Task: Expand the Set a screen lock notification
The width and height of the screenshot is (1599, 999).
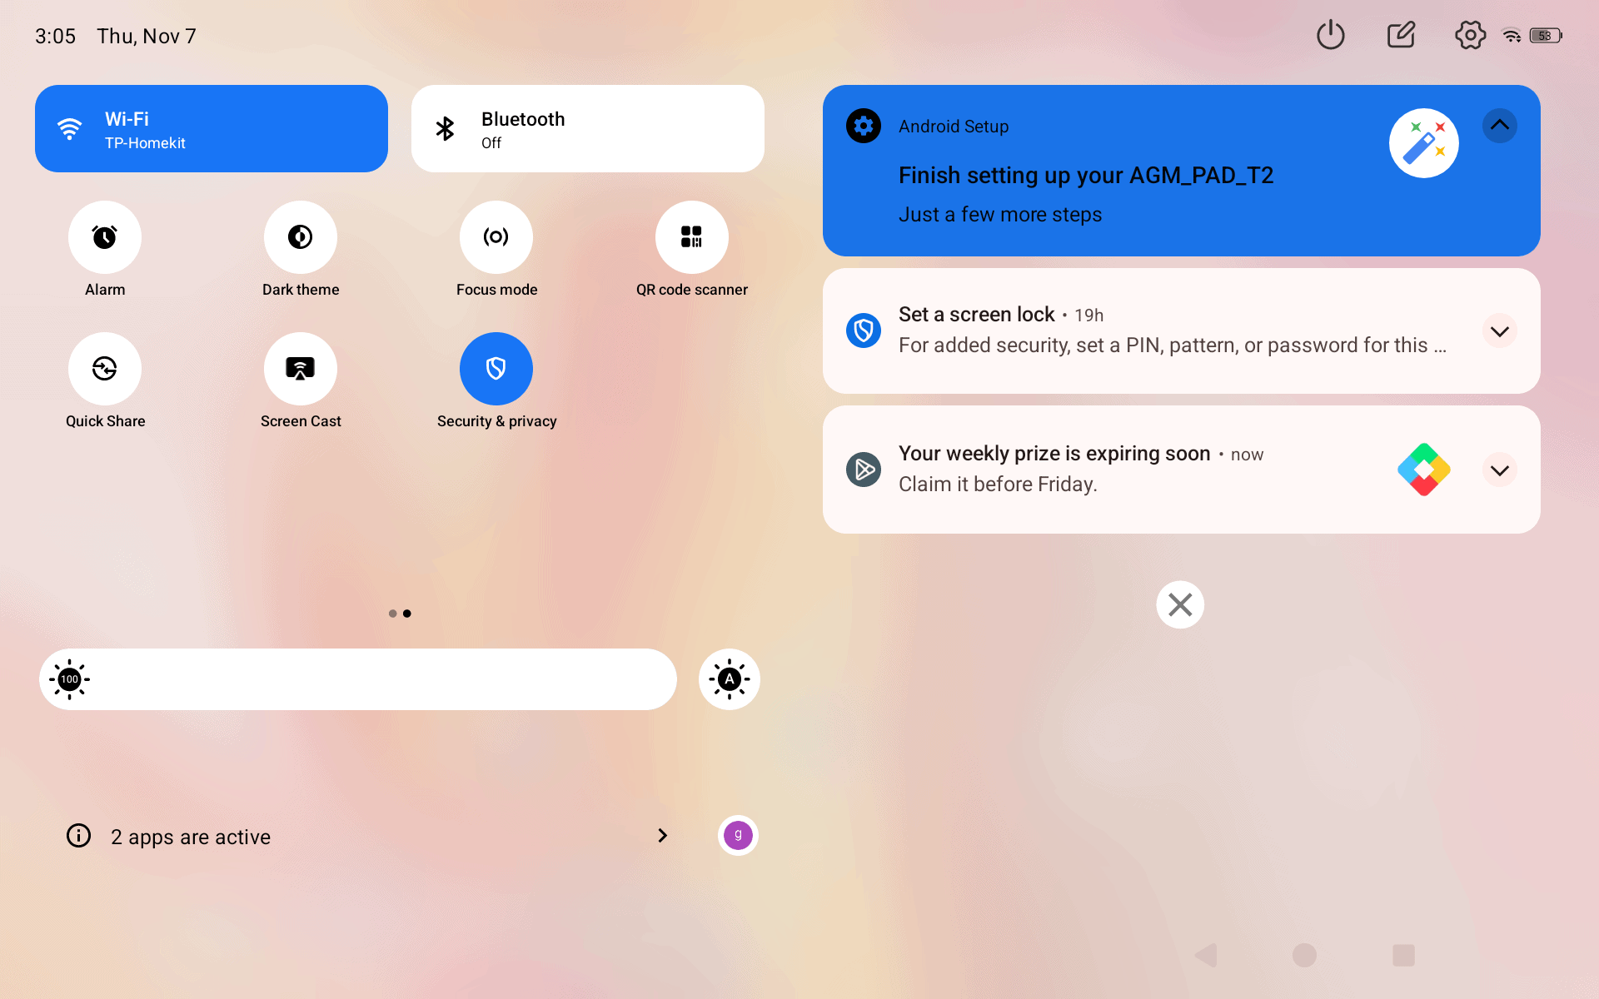Action: [1500, 331]
